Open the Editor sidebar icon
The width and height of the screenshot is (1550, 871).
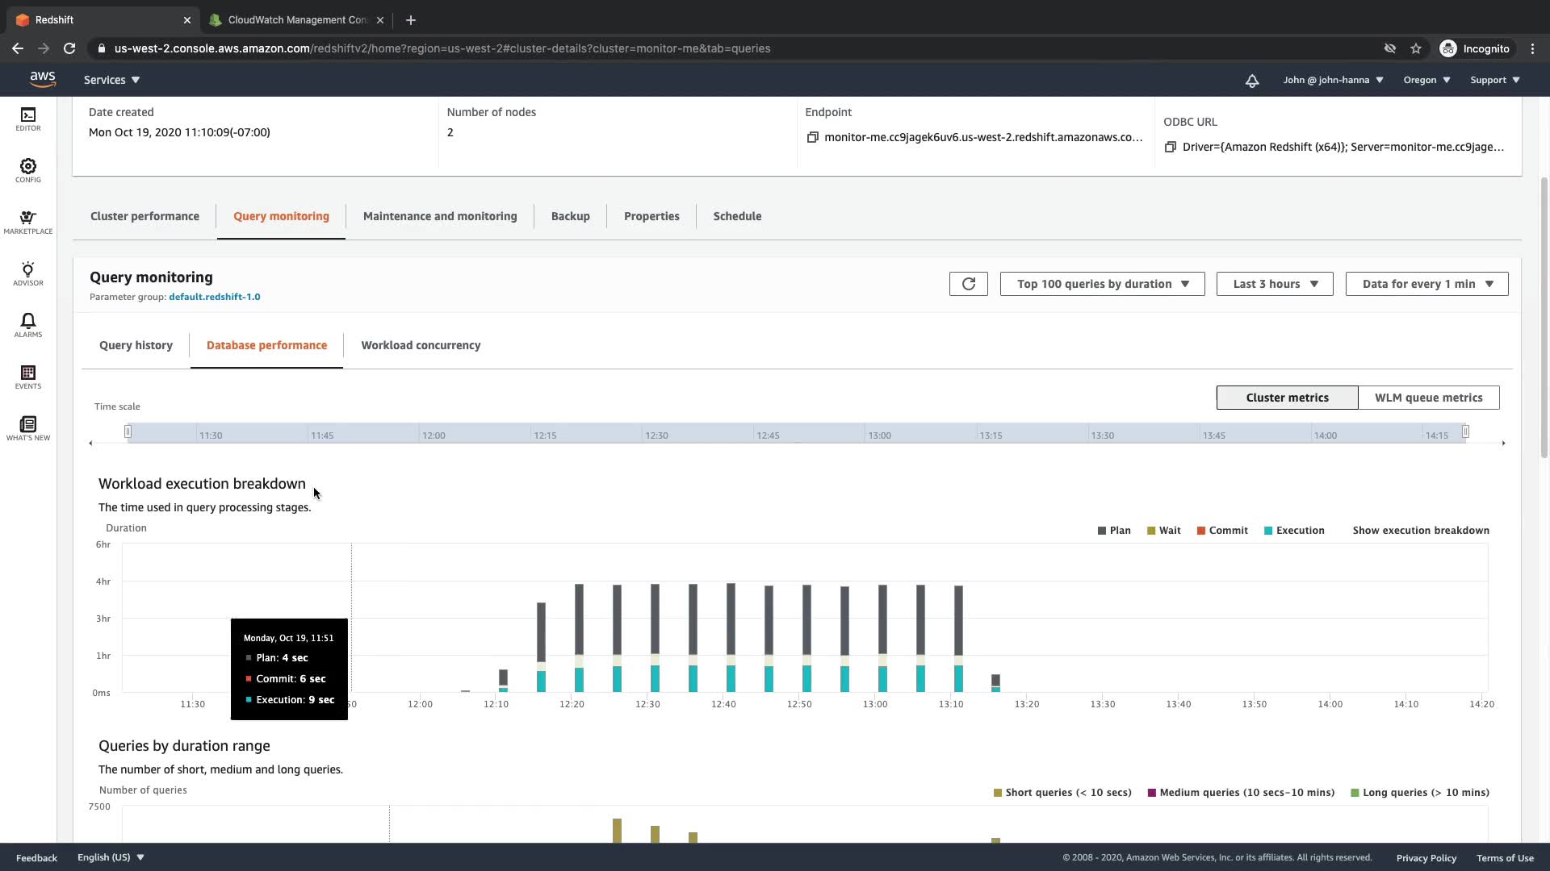pos(28,119)
